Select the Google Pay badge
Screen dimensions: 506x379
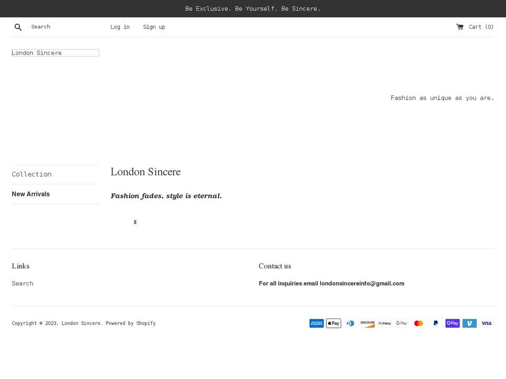pos(401,323)
